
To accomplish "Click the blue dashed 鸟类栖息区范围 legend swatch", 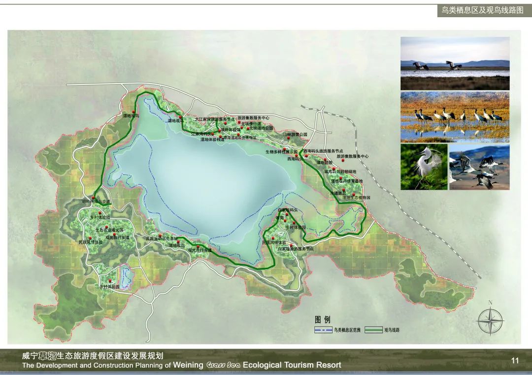I will [x=323, y=330].
